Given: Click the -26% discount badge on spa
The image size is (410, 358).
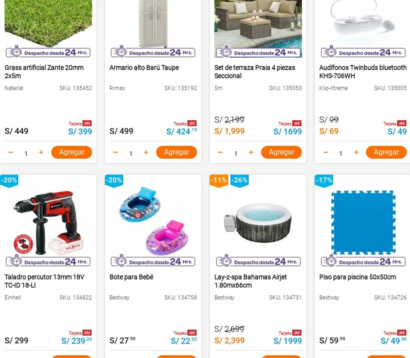Looking at the screenshot, I should pyautogui.click(x=239, y=181).
